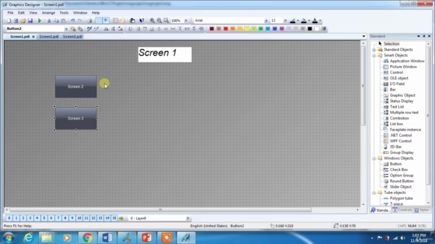Open the active layer 0 - Layer0 dropdown
Screen dimensions: 435x244
tap(188, 218)
